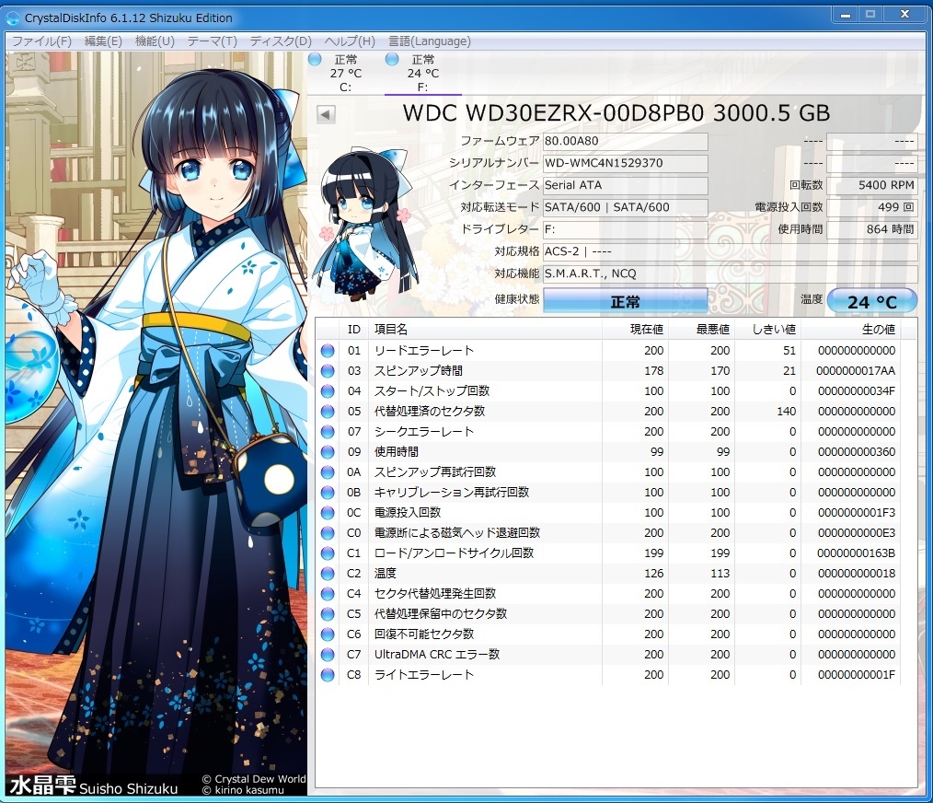The height and width of the screenshot is (803, 933).
Task: Click status icon for C2 温度 row
Action: [x=328, y=574]
